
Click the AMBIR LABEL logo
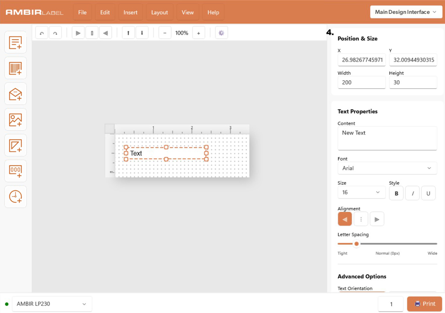pos(34,12)
